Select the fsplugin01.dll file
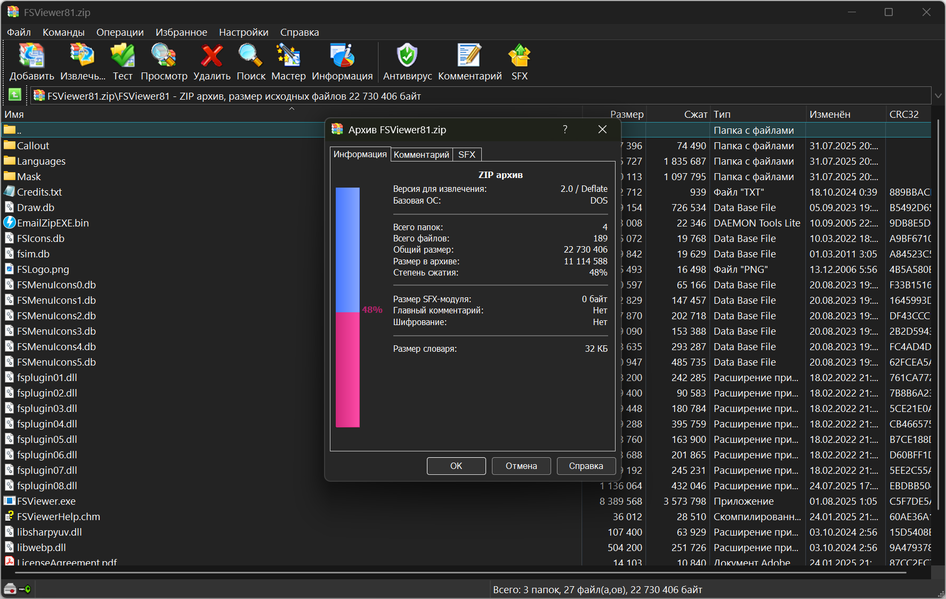The height and width of the screenshot is (599, 946). pyautogui.click(x=47, y=377)
